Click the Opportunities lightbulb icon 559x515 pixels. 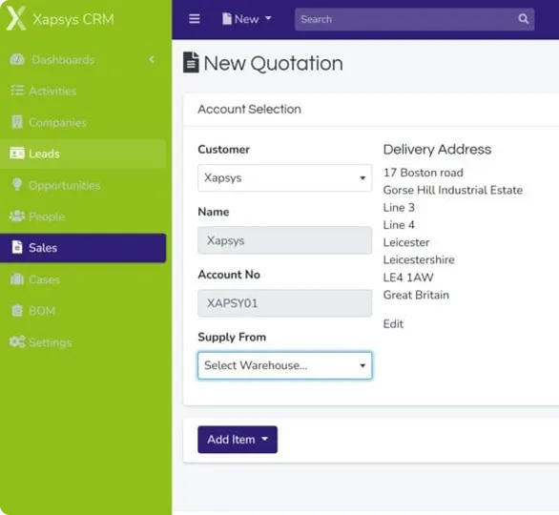17,185
